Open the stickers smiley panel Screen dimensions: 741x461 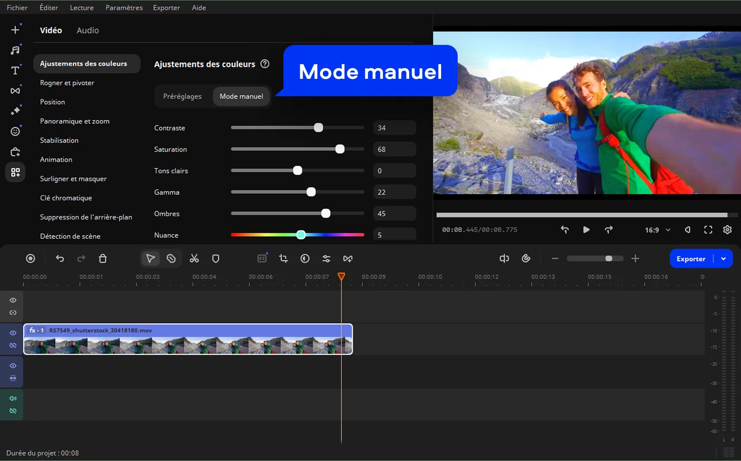(x=15, y=132)
